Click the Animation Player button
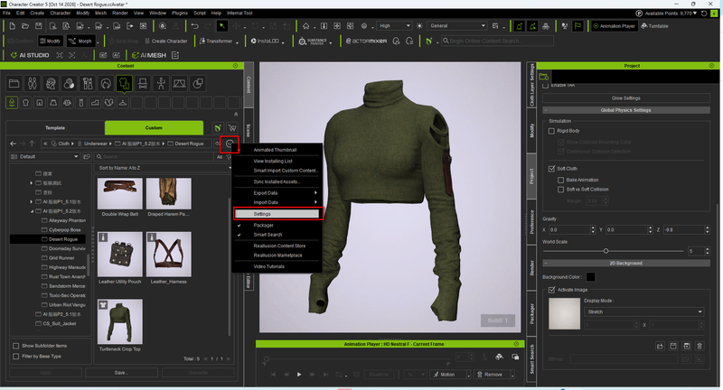This screenshot has width=723, height=390. pos(614,26)
